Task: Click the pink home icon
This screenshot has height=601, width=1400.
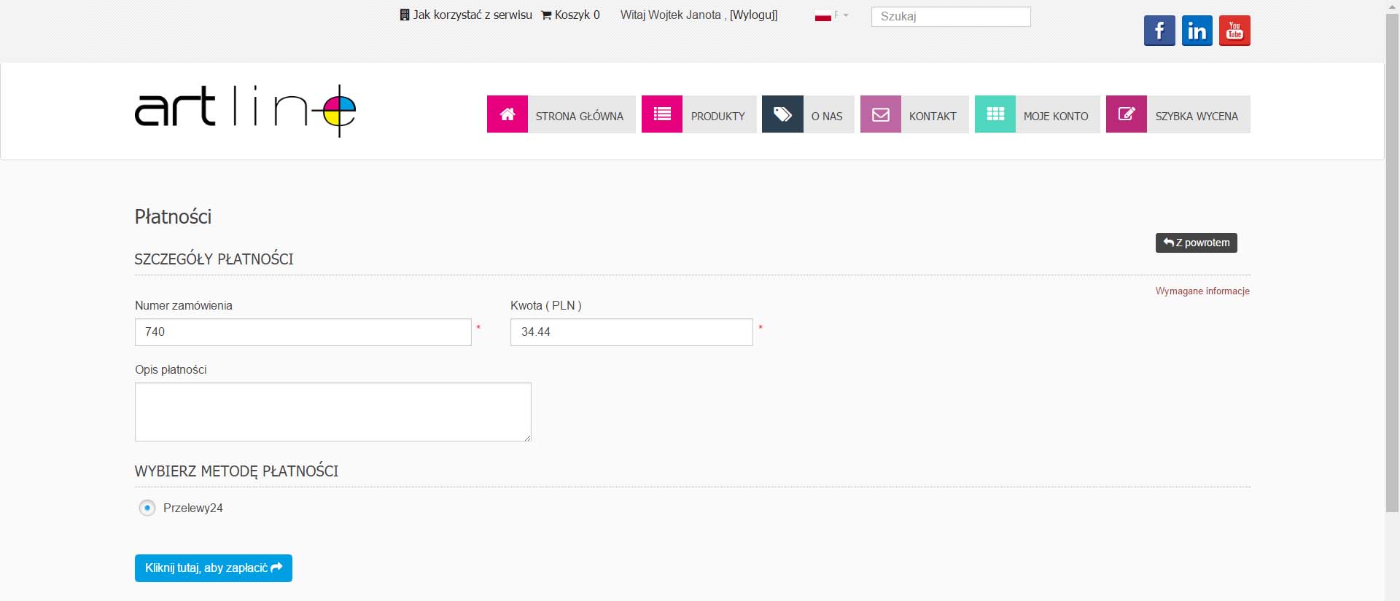Action: point(507,114)
